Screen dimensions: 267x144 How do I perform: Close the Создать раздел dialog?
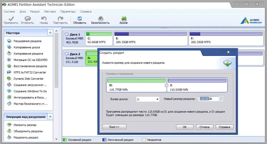[228, 52]
